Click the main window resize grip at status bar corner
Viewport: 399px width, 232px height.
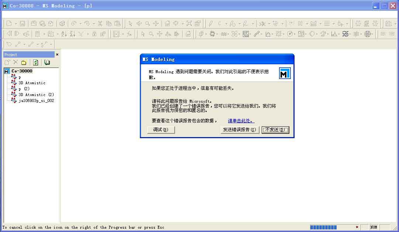coord(395,228)
